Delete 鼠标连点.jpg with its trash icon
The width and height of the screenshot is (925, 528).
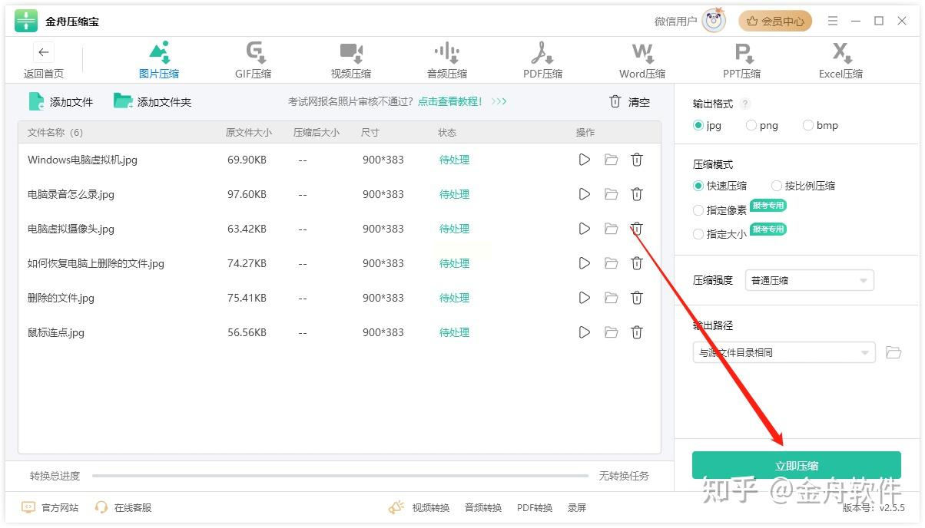(x=637, y=332)
